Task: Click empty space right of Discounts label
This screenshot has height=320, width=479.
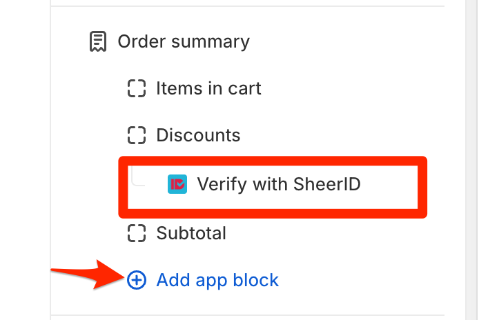Action: (345, 135)
